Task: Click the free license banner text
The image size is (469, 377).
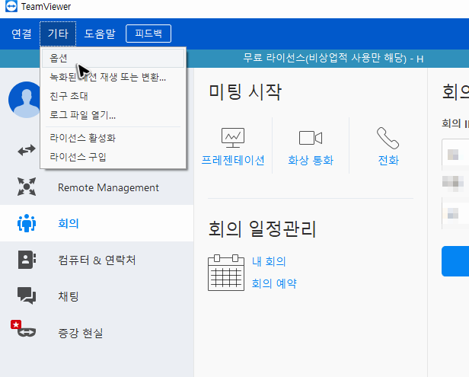Action: (x=333, y=58)
